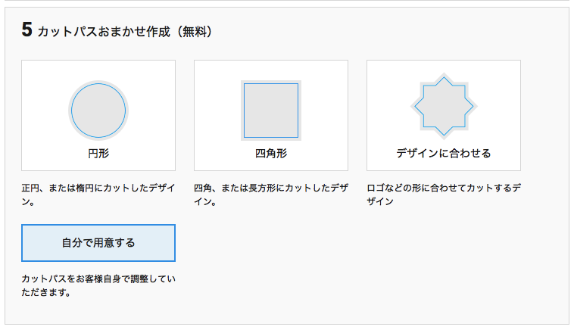The height and width of the screenshot is (330, 574).
Task: Select the 円形 label text
Action: pyautogui.click(x=98, y=153)
